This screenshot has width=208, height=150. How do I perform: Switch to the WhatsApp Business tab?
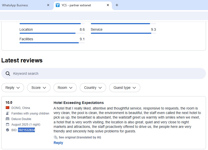(23, 5)
